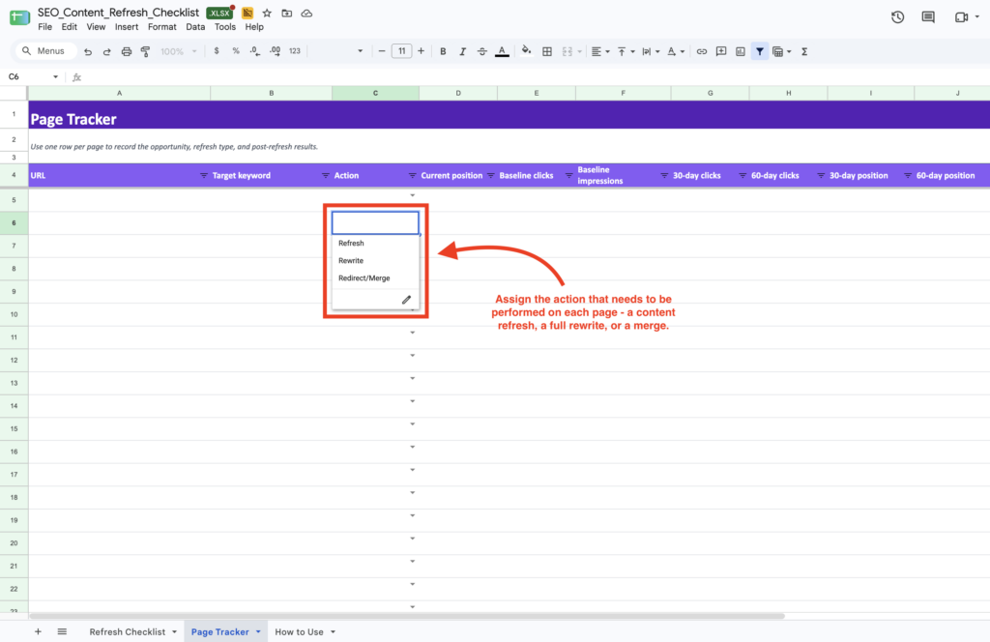Screen dimensions: 990x642
Task: Open text rotation dropdown
Action: 676,52
